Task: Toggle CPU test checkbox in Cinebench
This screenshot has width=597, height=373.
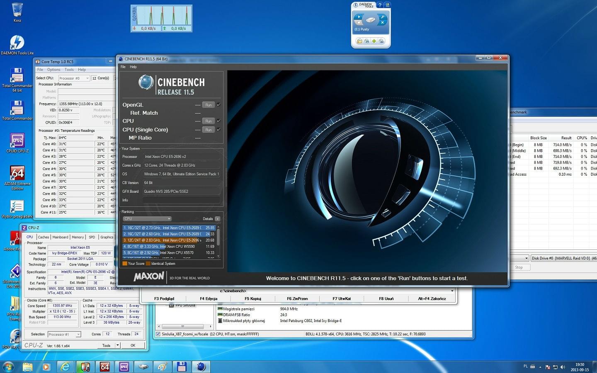Action: (218, 121)
